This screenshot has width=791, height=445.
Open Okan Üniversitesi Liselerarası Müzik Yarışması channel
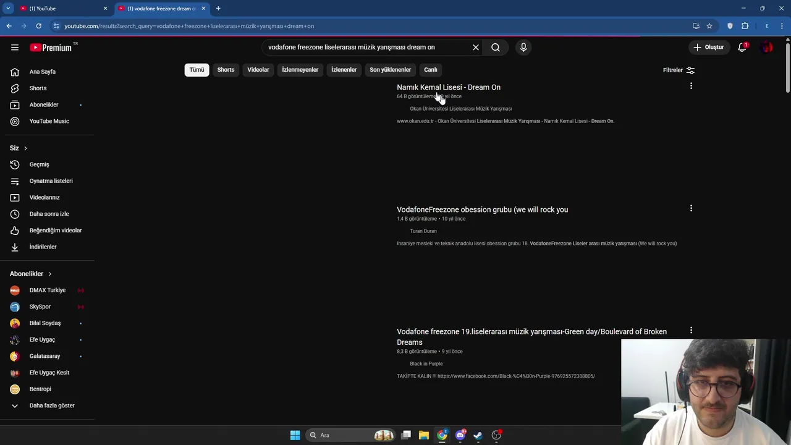pyautogui.click(x=460, y=109)
